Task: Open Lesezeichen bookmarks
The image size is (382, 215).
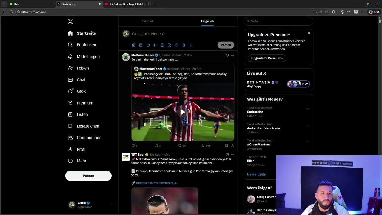Action: [x=83, y=126]
